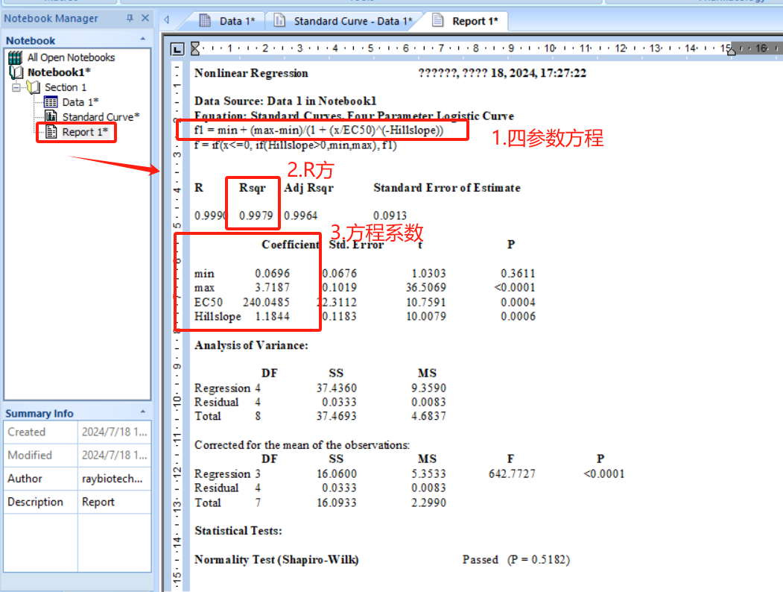The image size is (783, 592).
Task: Select All Open Notebooks in tree
Action: 71,57
